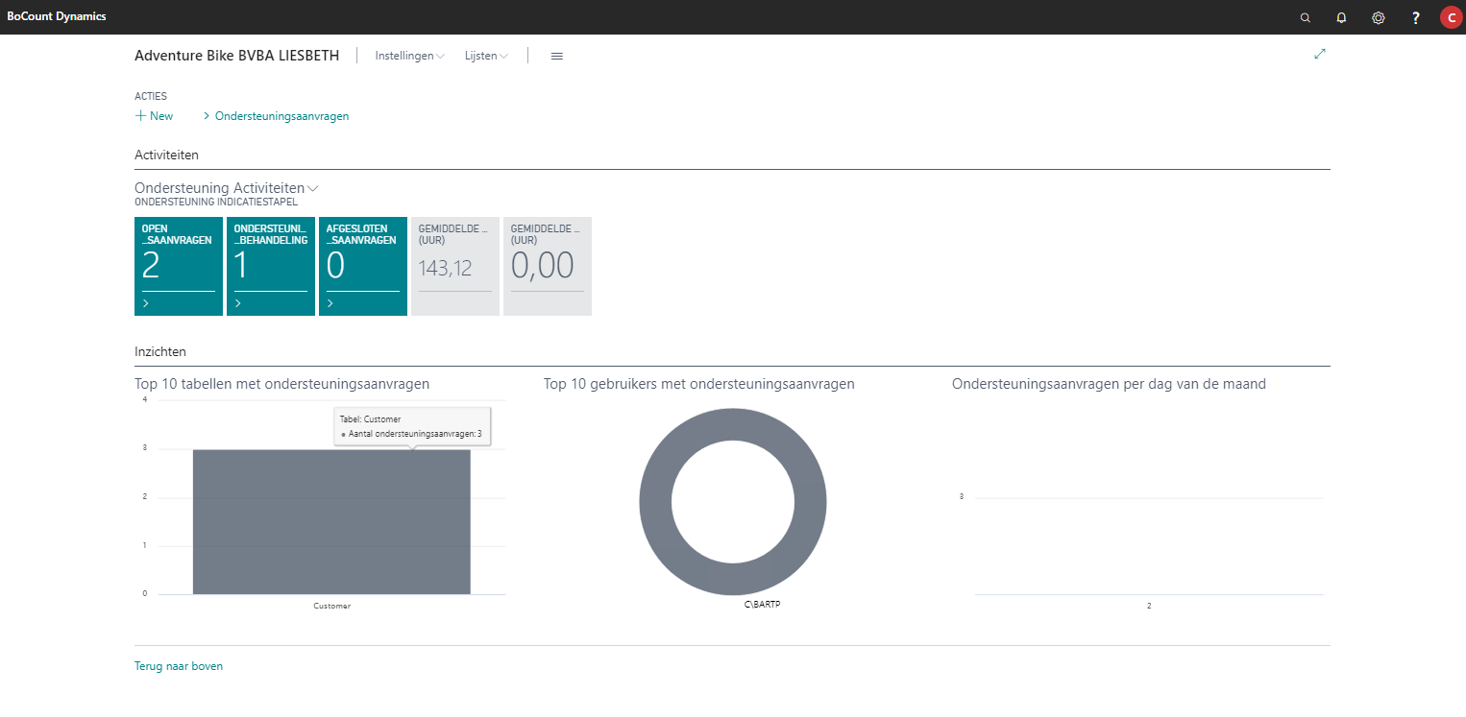Click the plus New action
This screenshot has width=1466, height=717.
(154, 116)
